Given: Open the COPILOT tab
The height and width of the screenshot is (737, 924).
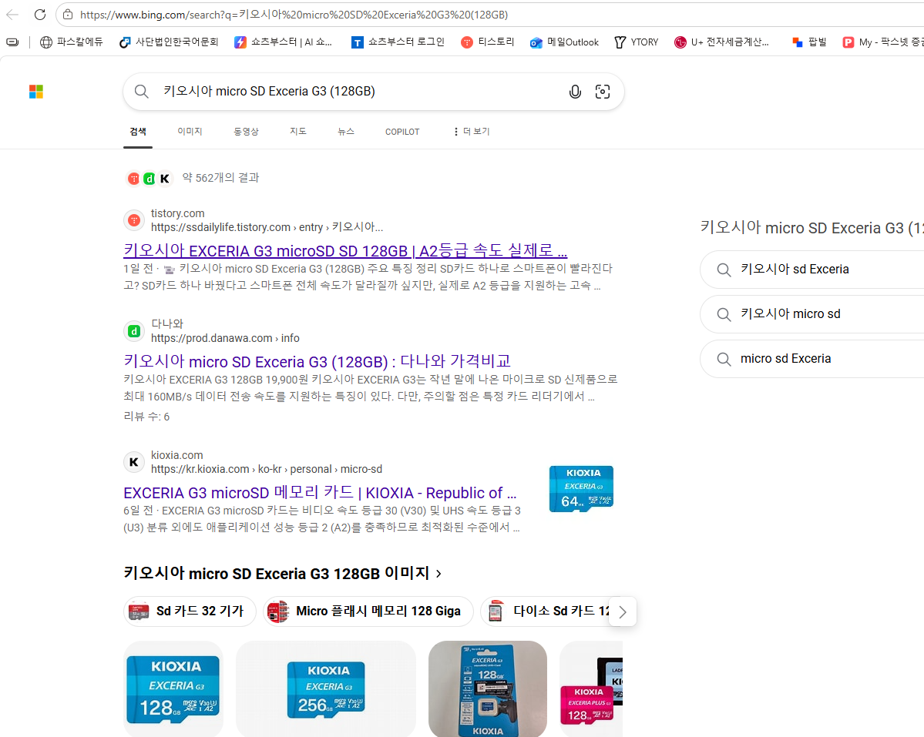Looking at the screenshot, I should 402,132.
